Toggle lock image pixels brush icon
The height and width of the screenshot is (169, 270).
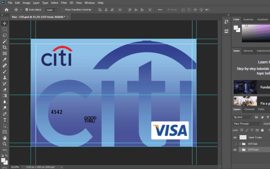pyautogui.click(x=247, y=130)
